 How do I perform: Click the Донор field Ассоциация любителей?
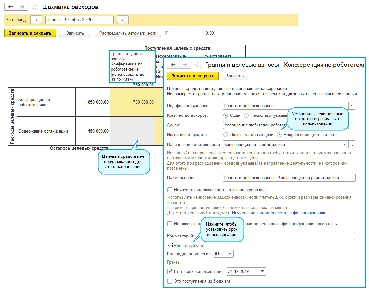pos(286,125)
